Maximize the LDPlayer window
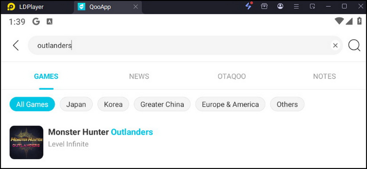Viewport: 367px width, 169px height. pyautogui.click(x=344, y=6)
